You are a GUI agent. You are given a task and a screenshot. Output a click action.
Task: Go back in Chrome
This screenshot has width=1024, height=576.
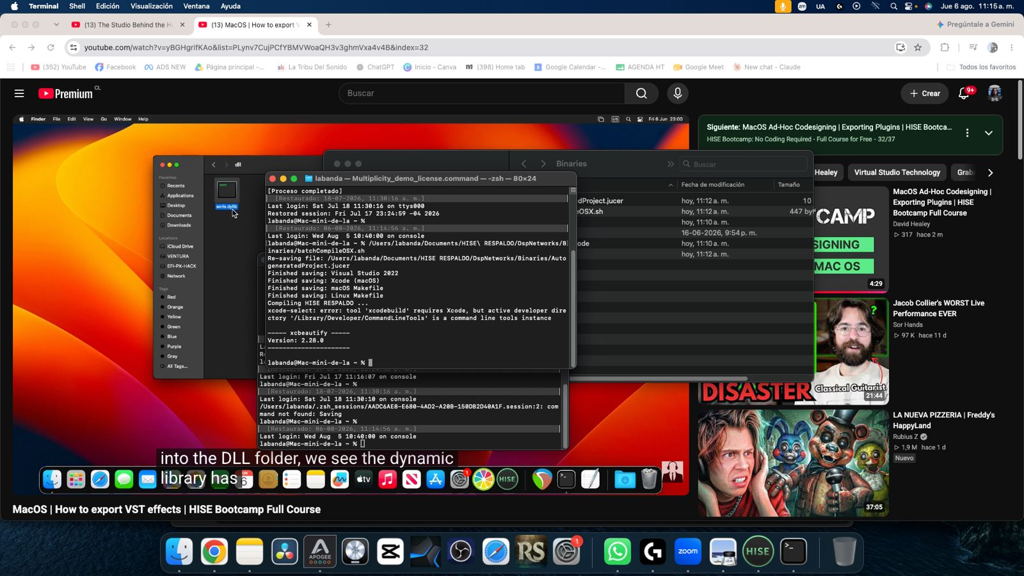pos(13,47)
